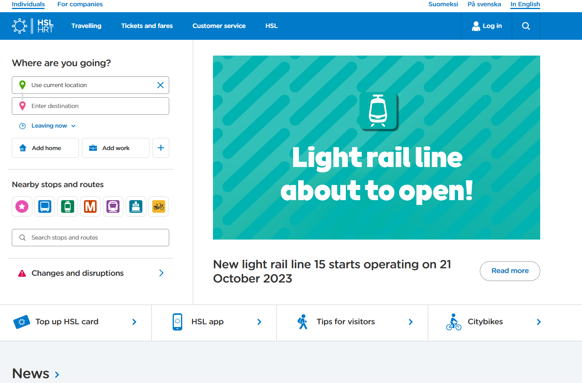Show nearby bus stops icon
The width and height of the screenshot is (582, 383).
click(x=45, y=206)
